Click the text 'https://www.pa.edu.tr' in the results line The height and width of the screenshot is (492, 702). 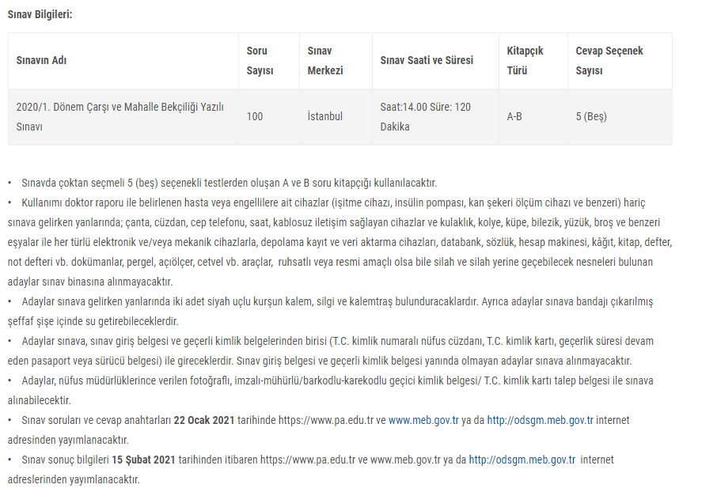point(308,460)
